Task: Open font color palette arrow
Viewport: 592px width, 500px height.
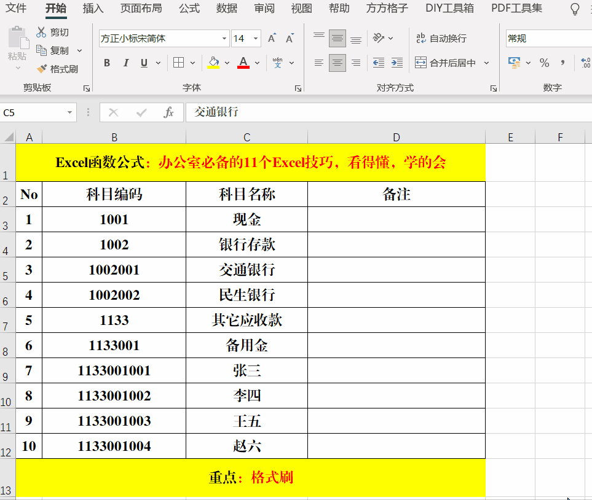Action: click(x=257, y=63)
